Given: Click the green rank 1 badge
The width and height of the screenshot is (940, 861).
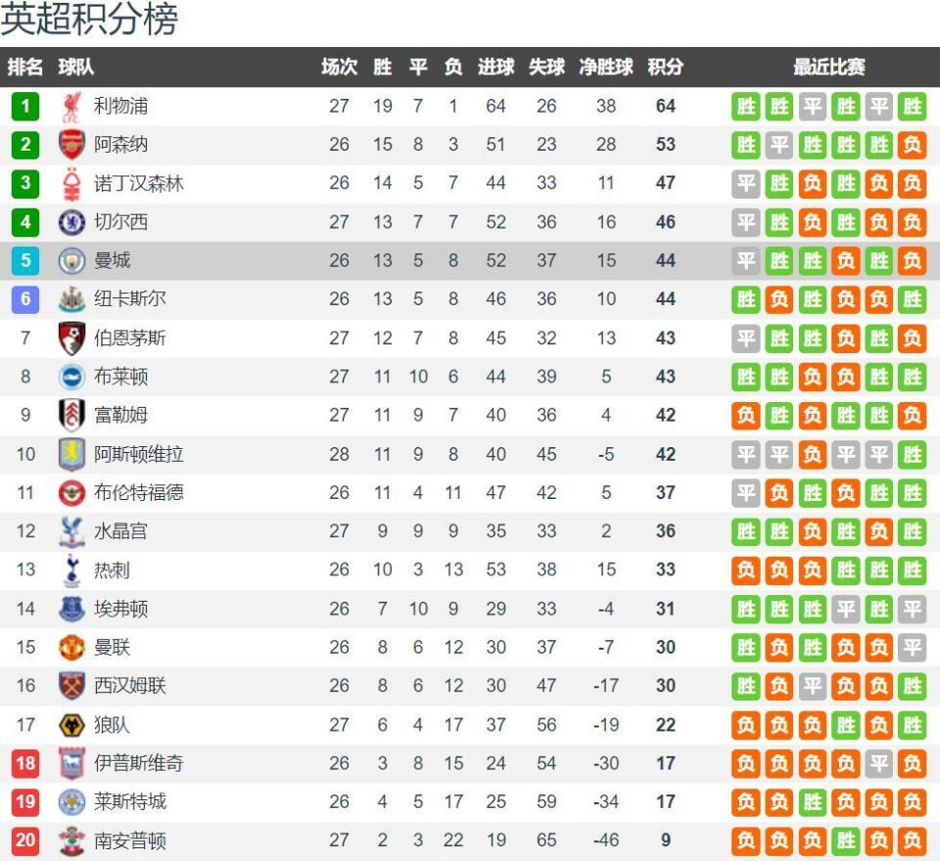Looking at the screenshot, I should pyautogui.click(x=25, y=107).
